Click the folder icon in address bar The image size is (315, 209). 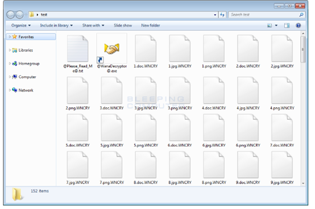[31, 14]
